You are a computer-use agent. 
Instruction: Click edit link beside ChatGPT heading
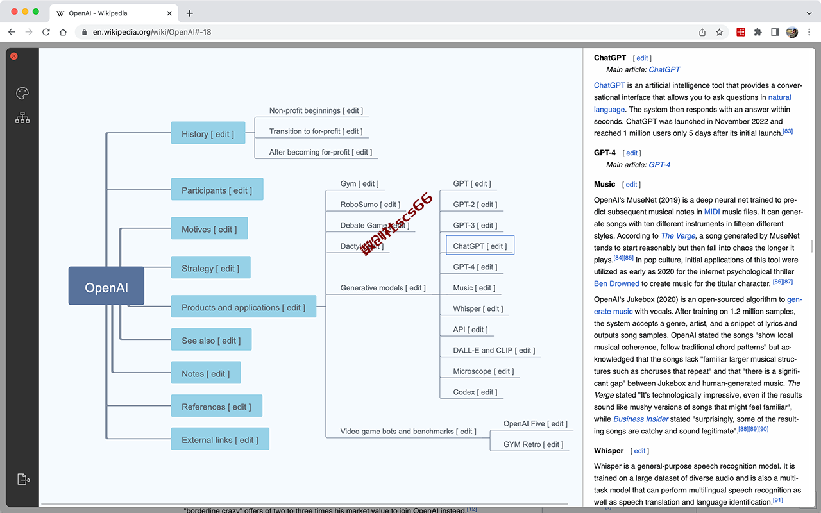[x=642, y=58]
